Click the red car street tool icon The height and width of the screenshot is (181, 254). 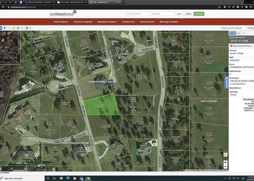coord(14,28)
